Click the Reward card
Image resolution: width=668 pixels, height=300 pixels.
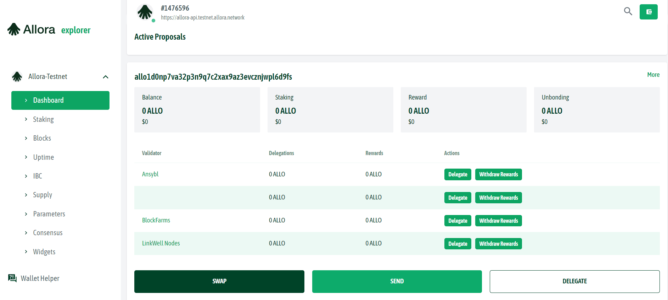tap(464, 110)
